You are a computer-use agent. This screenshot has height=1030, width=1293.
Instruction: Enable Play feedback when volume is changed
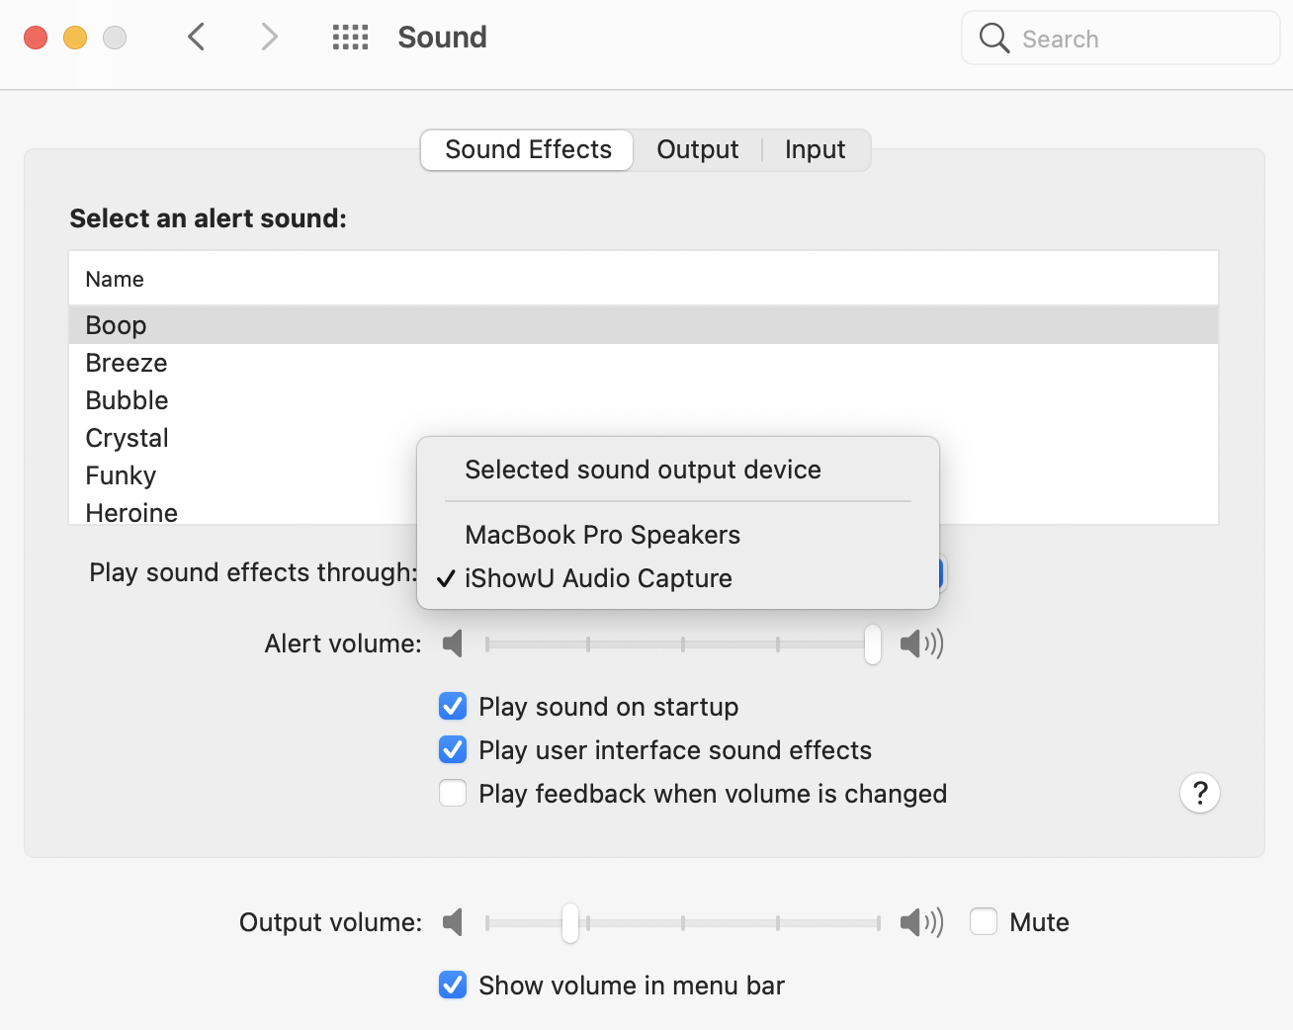click(x=453, y=794)
